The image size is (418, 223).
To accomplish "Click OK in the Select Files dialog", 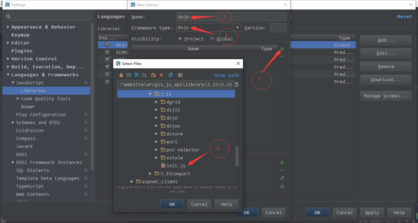I will click(x=172, y=204).
